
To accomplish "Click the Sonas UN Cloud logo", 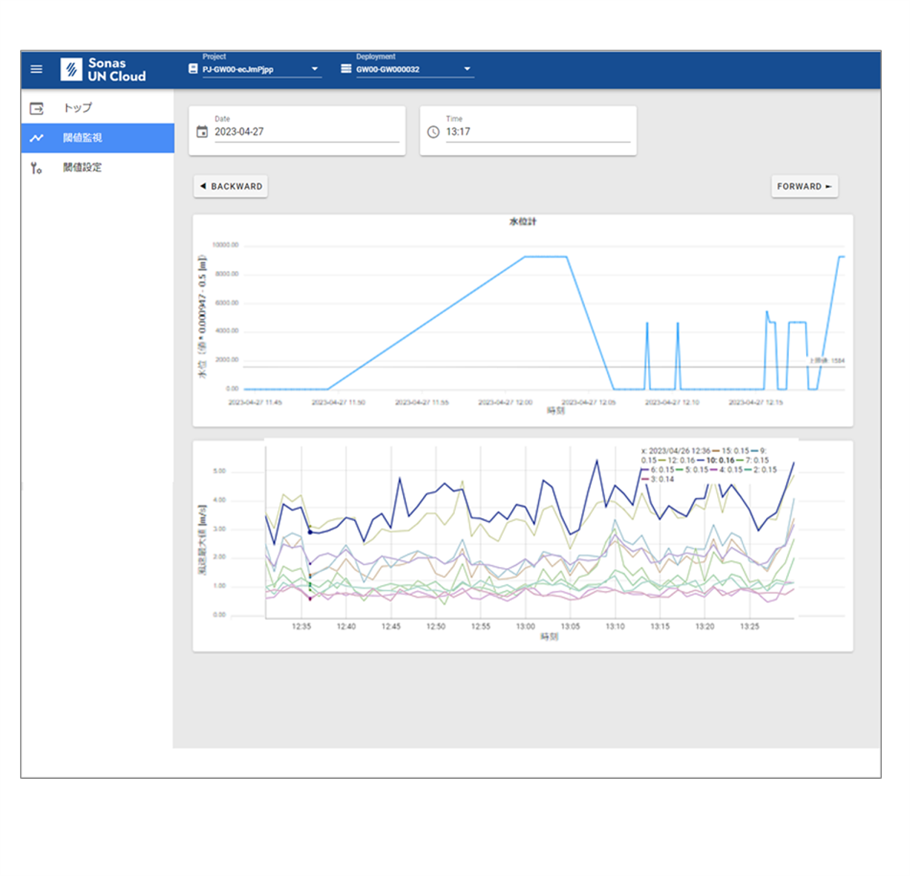I will click(103, 70).
